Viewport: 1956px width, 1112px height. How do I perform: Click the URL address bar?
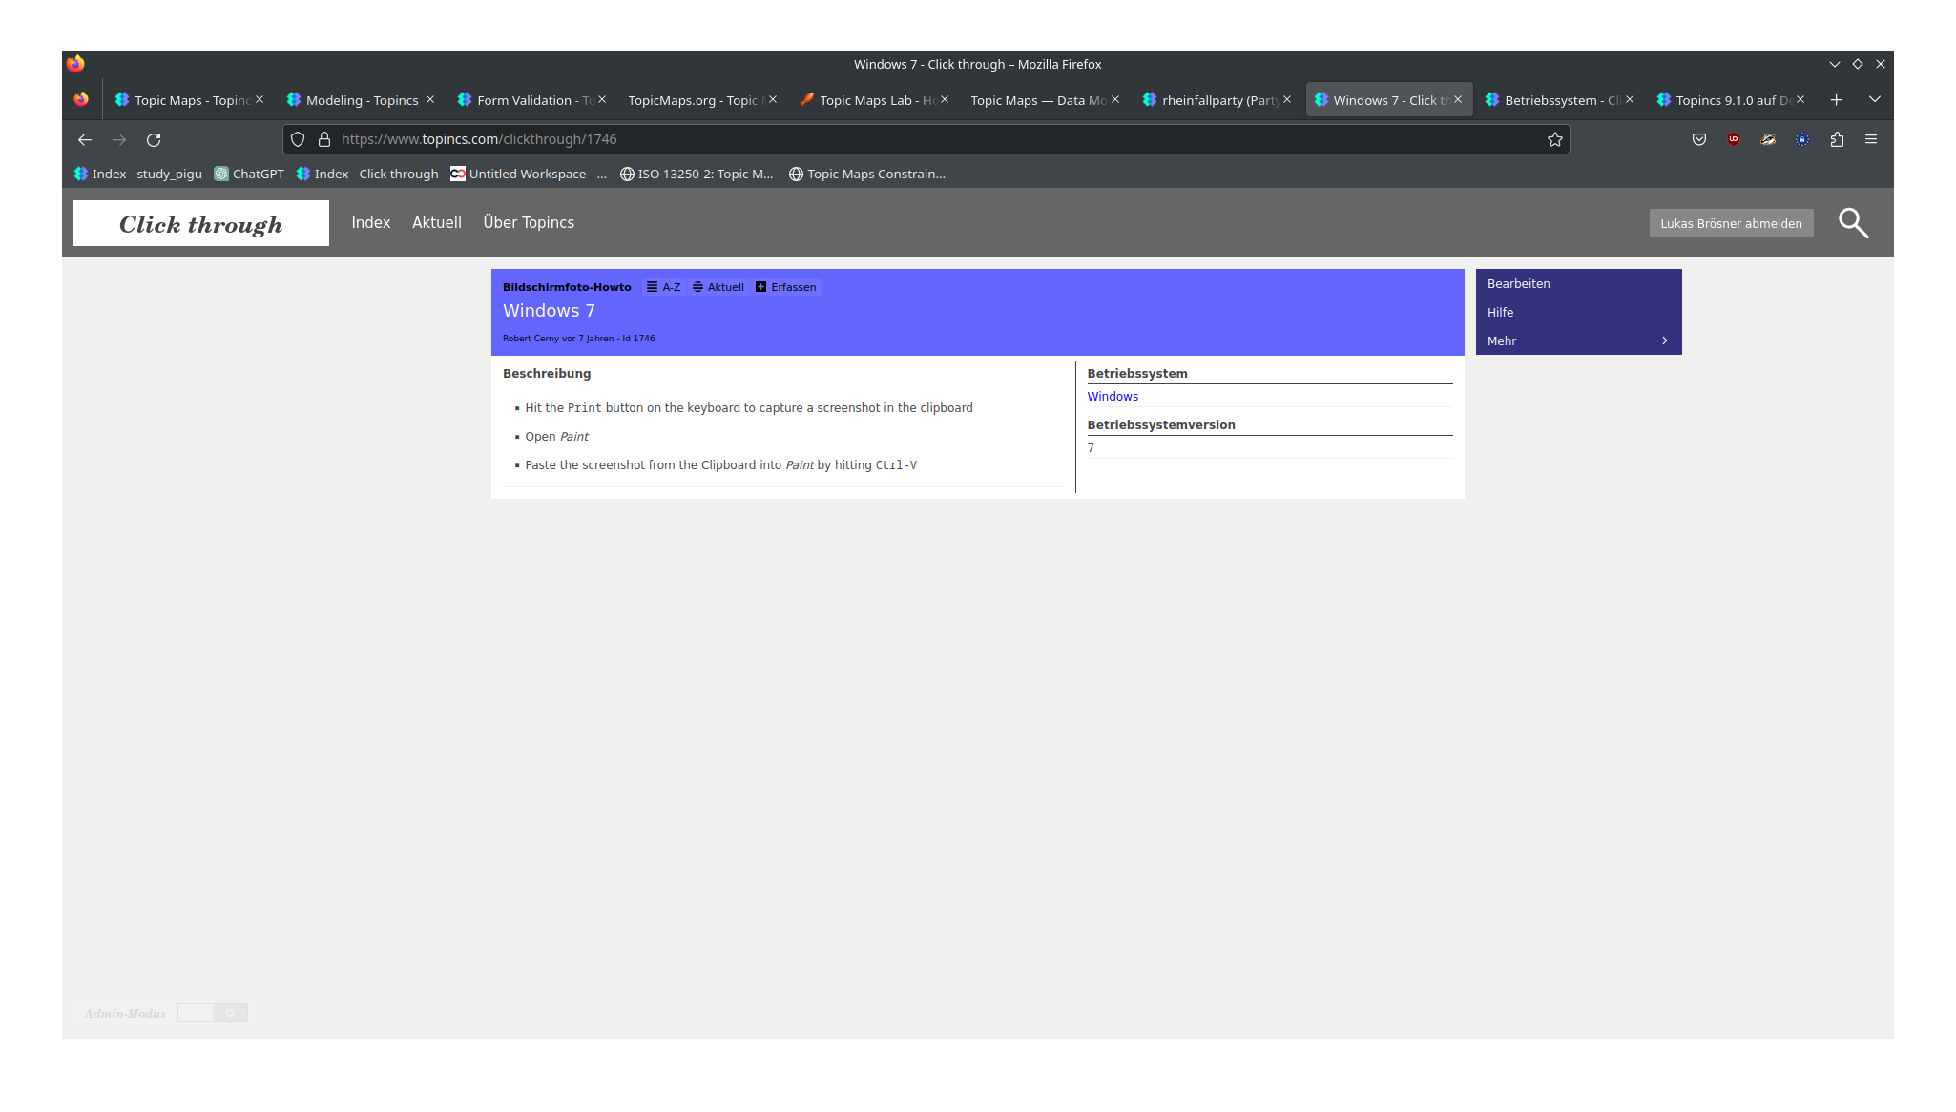point(935,139)
